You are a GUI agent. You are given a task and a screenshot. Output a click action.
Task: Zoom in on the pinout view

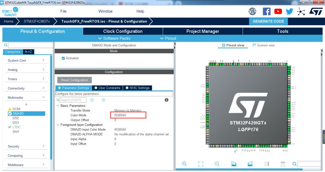tap(184, 164)
